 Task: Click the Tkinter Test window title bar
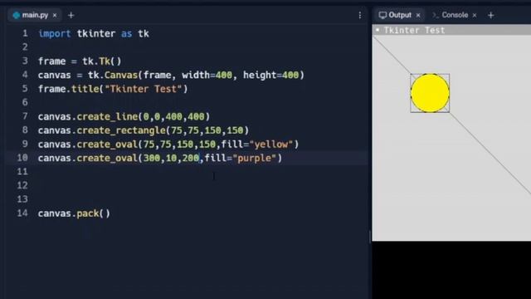[x=451, y=30]
